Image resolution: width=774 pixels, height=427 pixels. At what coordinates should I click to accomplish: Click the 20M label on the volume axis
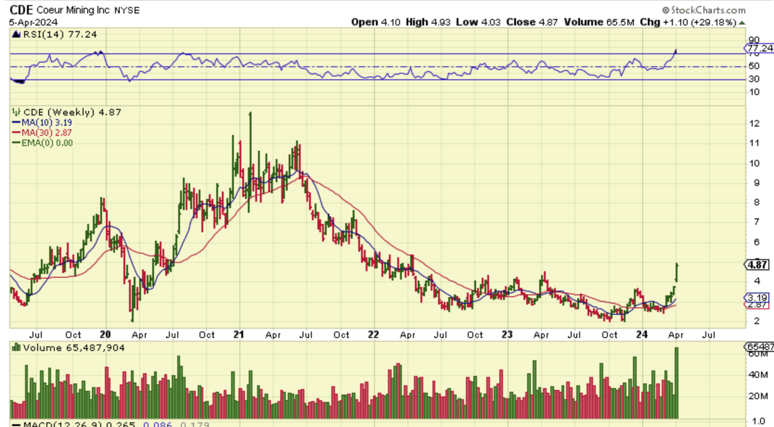tap(758, 396)
